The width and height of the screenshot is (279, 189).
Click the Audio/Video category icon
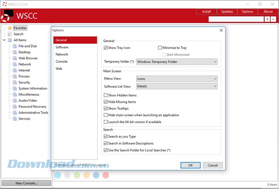pyautogui.click(x=15, y=101)
